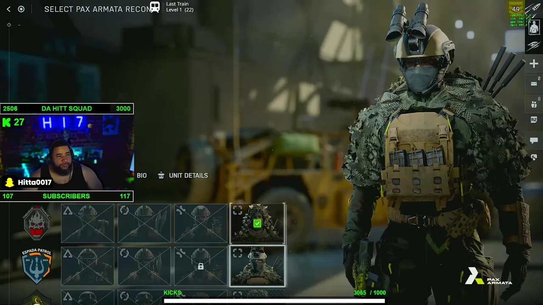Click the scope icon on Vedmak recon tile
543x305 pixels.
pyautogui.click(x=238, y=211)
